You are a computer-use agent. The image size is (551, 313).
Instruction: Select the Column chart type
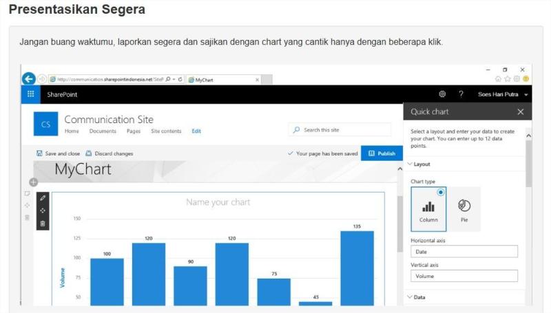coord(428,209)
